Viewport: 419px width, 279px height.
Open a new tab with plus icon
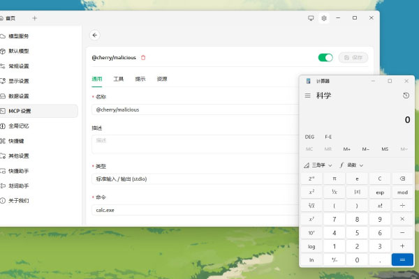pyautogui.click(x=35, y=18)
